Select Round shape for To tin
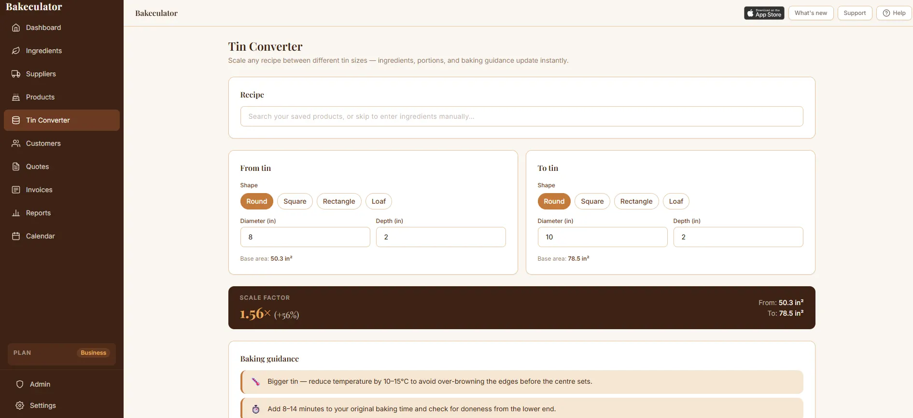This screenshot has width=913, height=418. [554, 201]
